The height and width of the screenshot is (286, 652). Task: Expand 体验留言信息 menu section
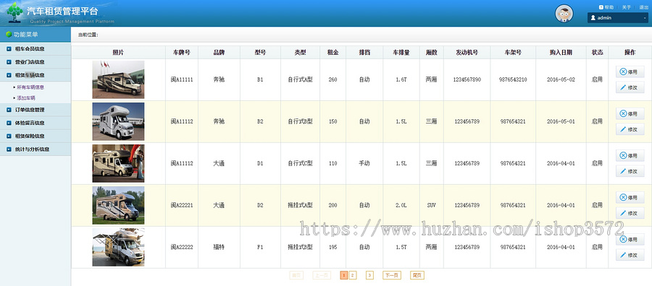click(35, 123)
